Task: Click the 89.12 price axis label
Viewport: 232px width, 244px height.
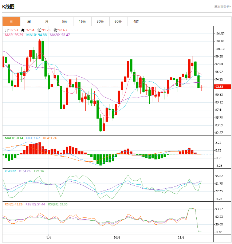Action: pyautogui.click(x=219, y=102)
